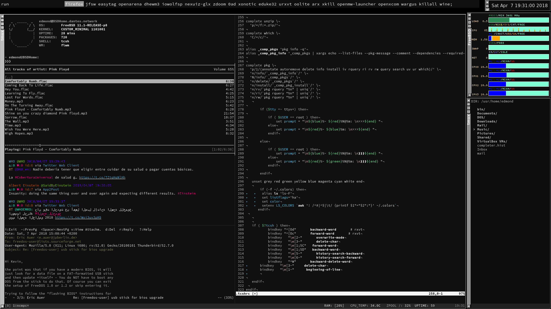
Task: Select firefox in the run launcher bar
Action: [x=74, y=4]
